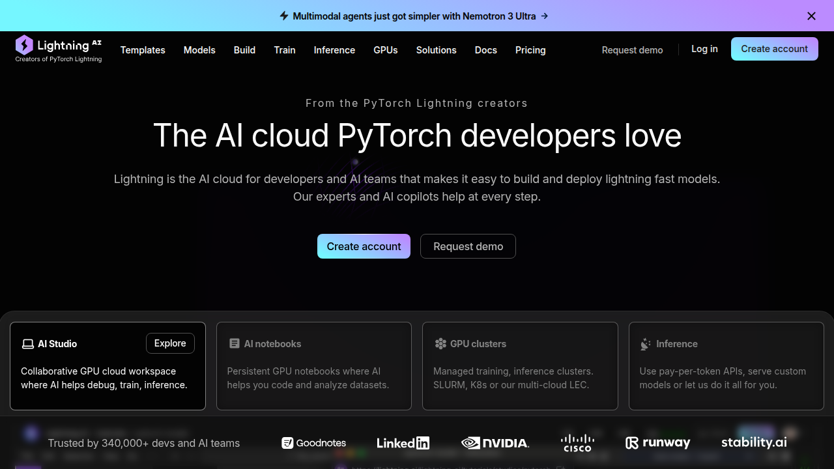Viewport: 834px width, 469px height.
Task: Click the Inference satellite icon
Action: (x=646, y=344)
